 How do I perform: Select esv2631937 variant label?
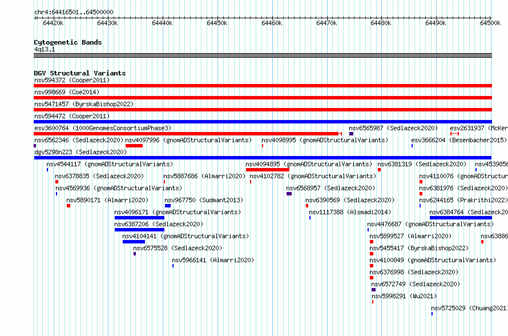click(479, 128)
